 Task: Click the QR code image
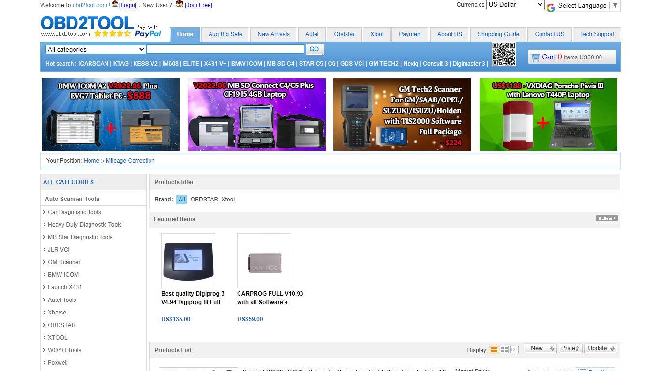click(504, 54)
